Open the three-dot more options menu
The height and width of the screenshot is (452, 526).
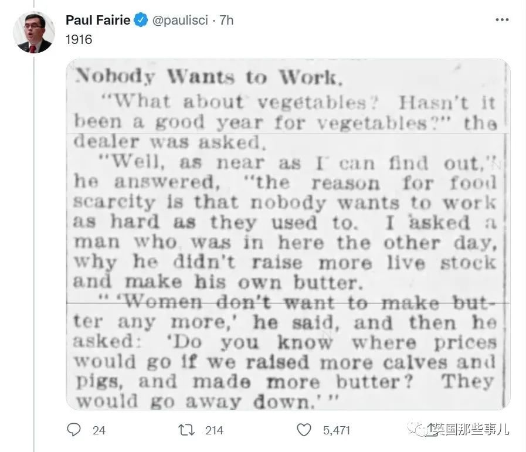502,20
